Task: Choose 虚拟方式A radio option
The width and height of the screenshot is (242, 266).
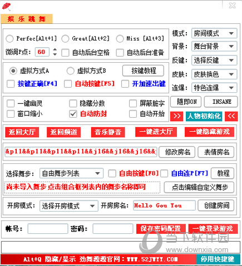Action: (x=13, y=71)
